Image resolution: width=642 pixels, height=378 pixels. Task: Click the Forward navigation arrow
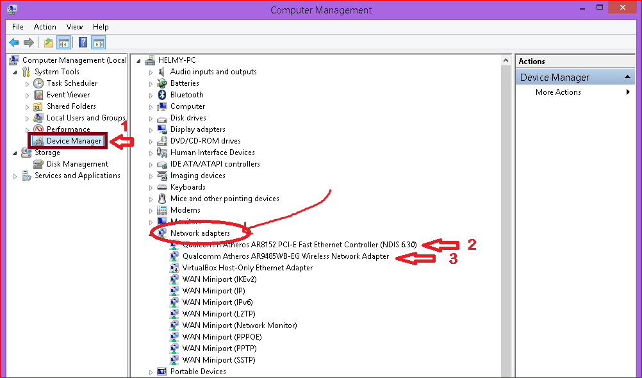click(28, 42)
